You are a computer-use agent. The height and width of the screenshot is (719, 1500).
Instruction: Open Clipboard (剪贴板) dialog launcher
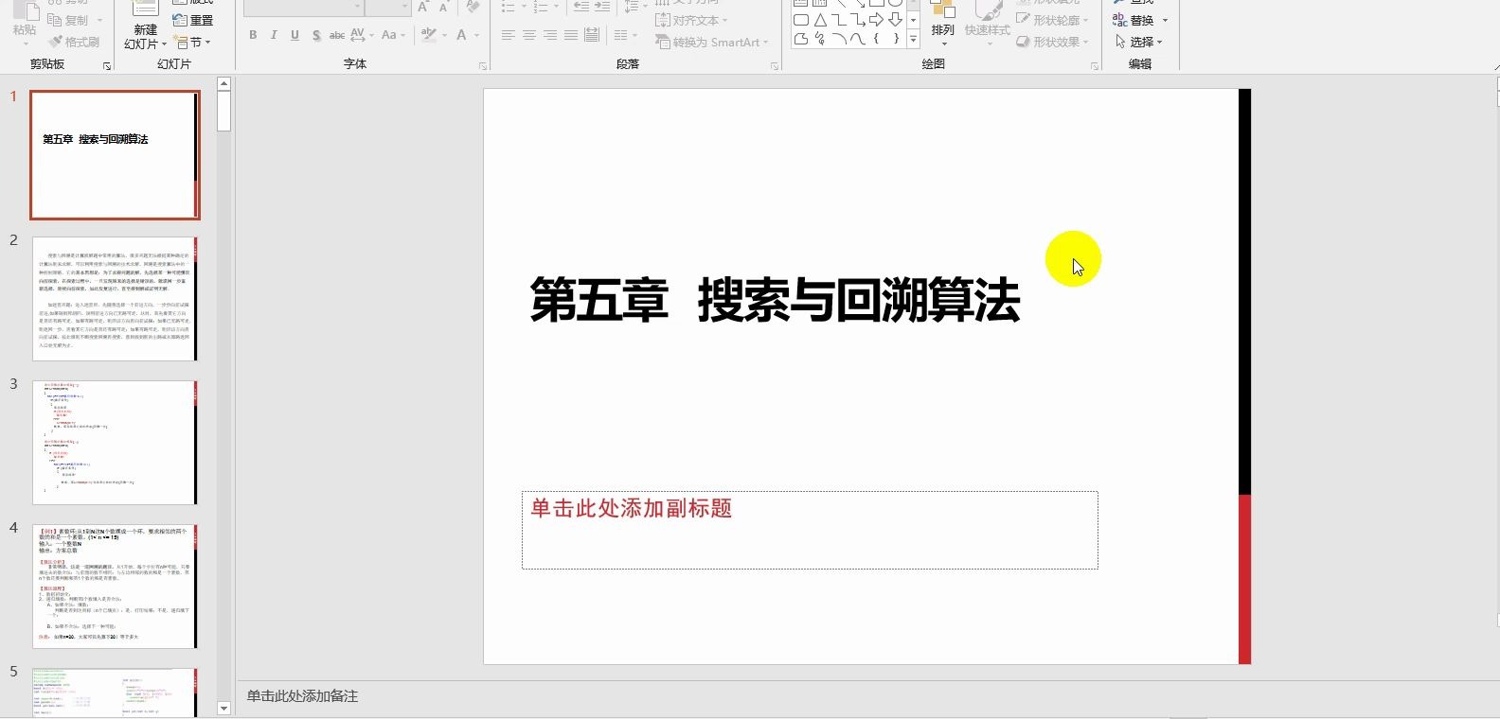coord(107,65)
